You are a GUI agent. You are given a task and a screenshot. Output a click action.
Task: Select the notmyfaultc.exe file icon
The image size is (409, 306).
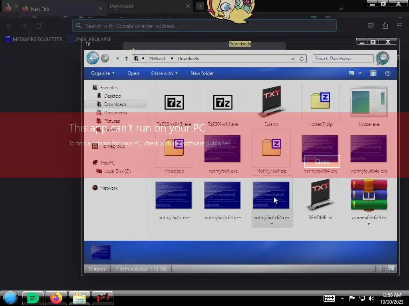174,195
